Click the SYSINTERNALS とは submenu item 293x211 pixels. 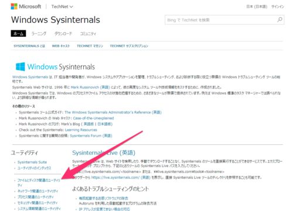[x=29, y=46]
